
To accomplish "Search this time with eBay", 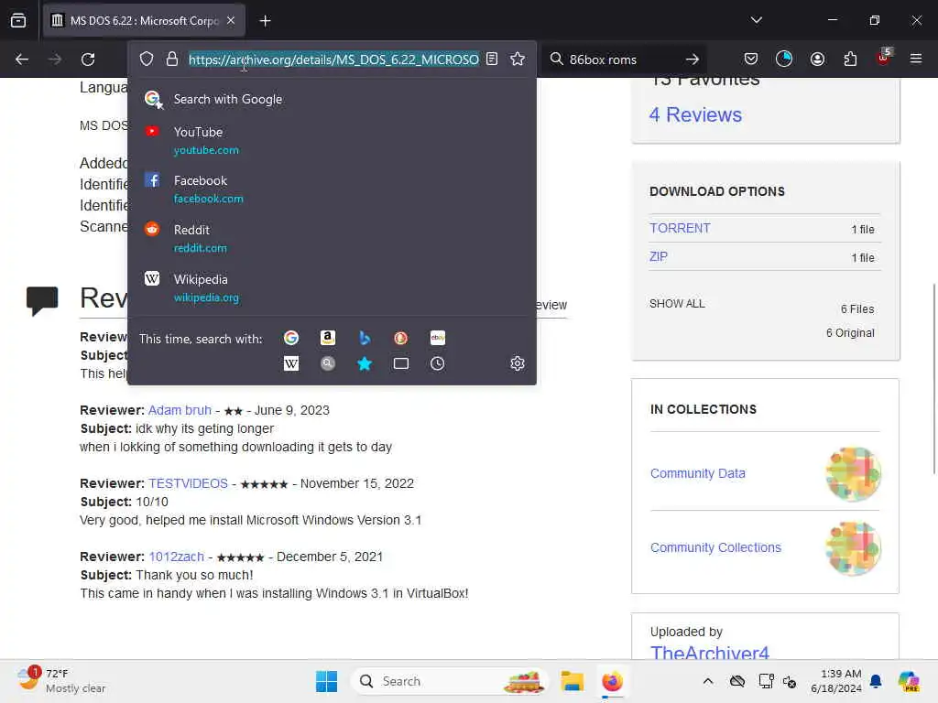I will (437, 338).
